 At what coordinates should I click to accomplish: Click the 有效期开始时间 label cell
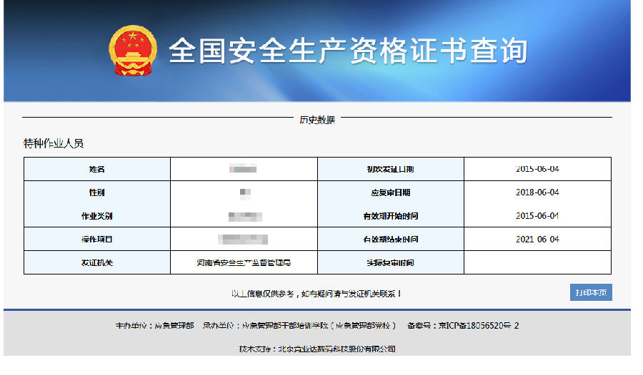click(x=390, y=216)
